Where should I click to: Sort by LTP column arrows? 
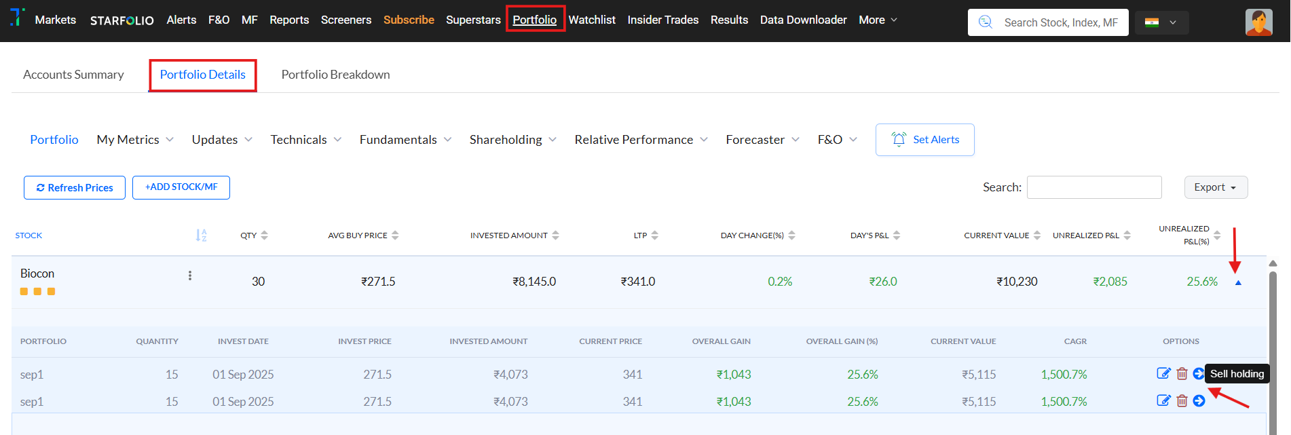pyautogui.click(x=654, y=235)
